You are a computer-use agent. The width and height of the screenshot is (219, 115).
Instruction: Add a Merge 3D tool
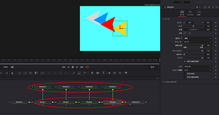(x=109, y=73)
